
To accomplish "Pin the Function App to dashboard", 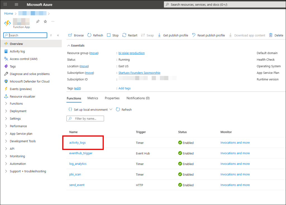I will coord(38,22).
